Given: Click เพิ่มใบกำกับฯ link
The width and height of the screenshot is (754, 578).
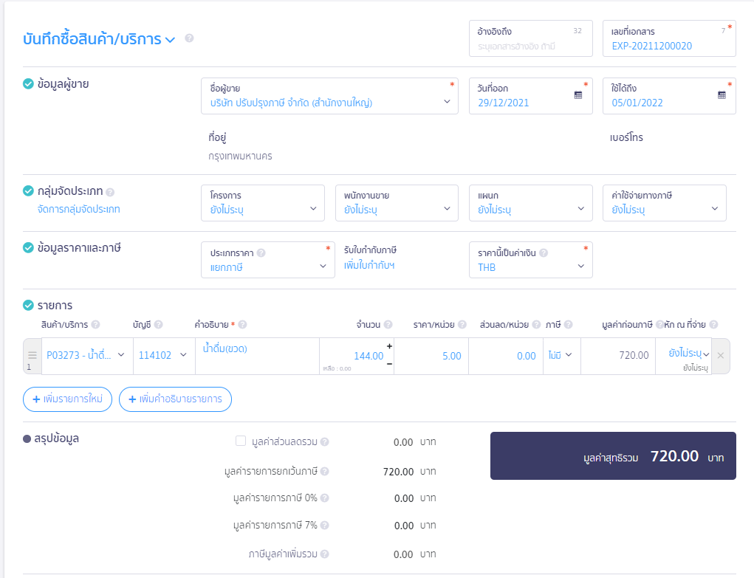Looking at the screenshot, I should click(x=369, y=266).
